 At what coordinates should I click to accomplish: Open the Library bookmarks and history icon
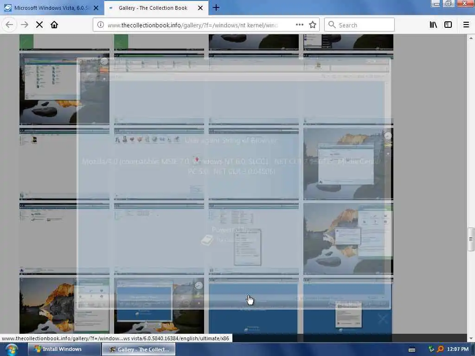[433, 25]
